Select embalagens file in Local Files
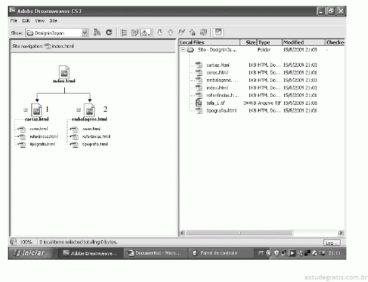Image resolution: width=368 pixels, height=282 pixels. pos(222,80)
